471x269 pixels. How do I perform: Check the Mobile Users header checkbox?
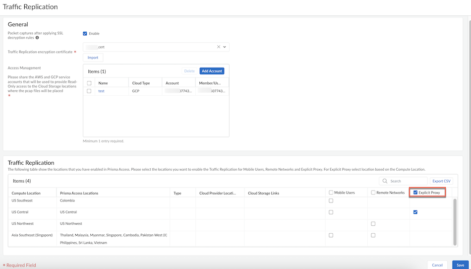pyautogui.click(x=331, y=193)
